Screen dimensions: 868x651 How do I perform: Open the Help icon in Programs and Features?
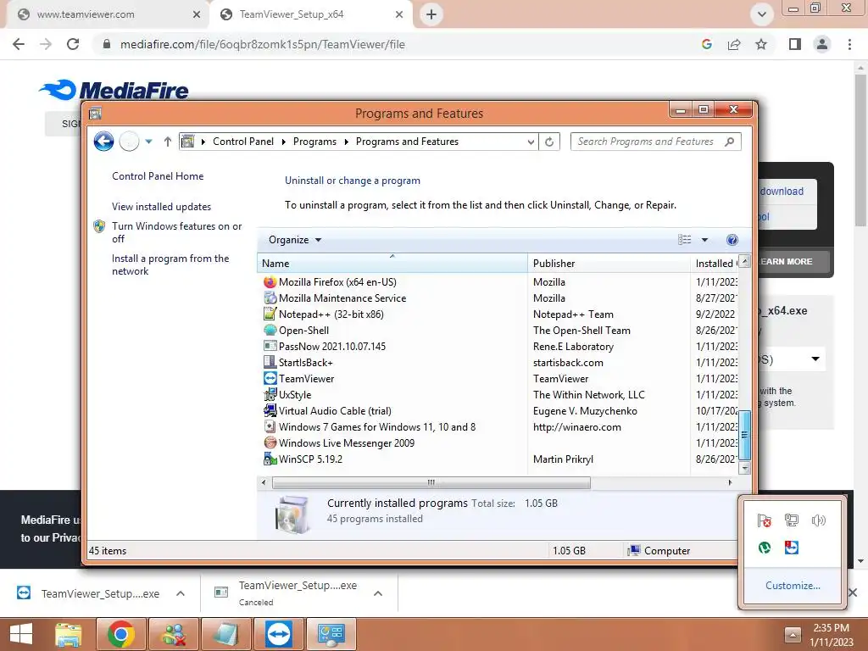tap(732, 240)
